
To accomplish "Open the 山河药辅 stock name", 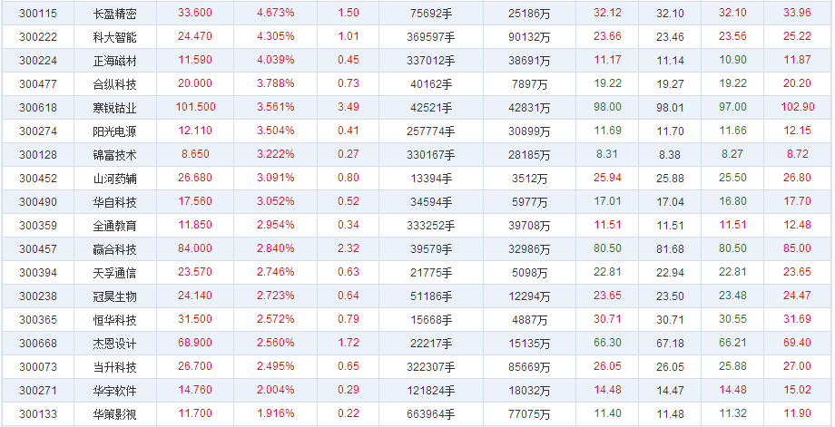I will pos(114,178).
